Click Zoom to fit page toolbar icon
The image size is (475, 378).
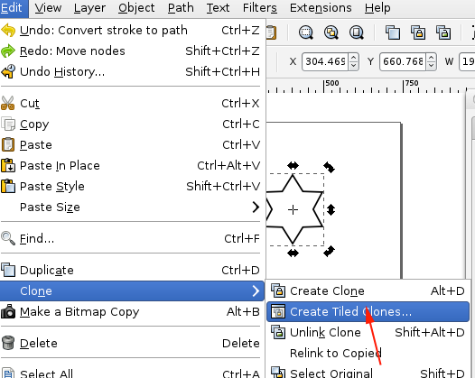pyautogui.click(x=357, y=32)
